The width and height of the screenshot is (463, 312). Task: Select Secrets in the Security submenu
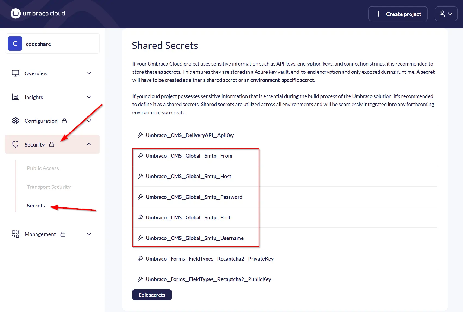pyautogui.click(x=36, y=206)
